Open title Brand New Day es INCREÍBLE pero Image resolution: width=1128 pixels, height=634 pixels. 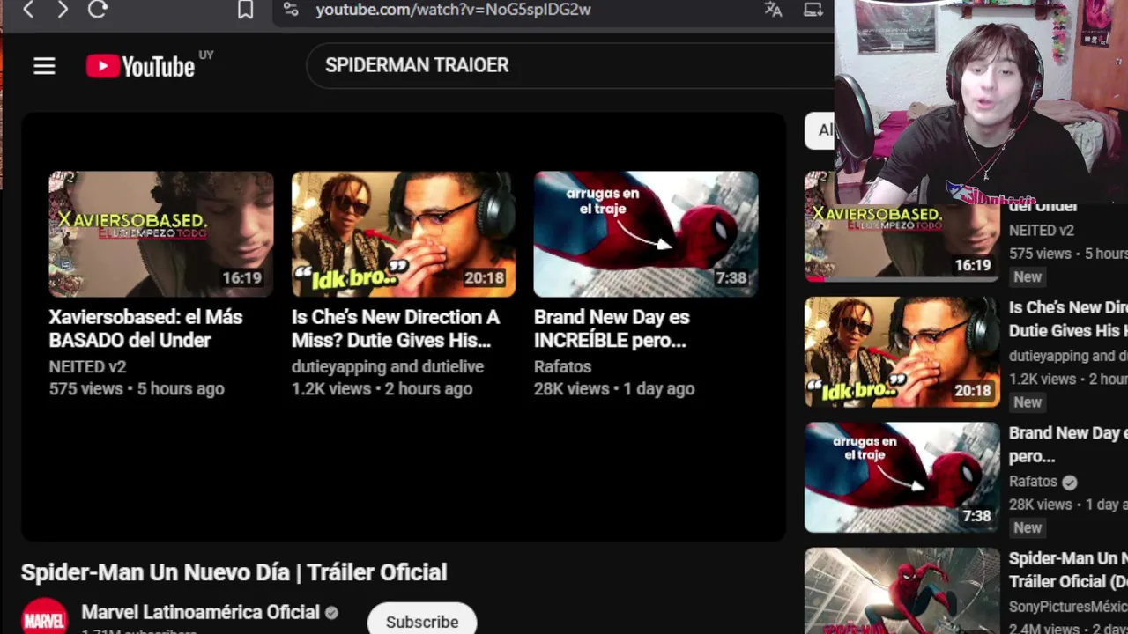(x=612, y=328)
